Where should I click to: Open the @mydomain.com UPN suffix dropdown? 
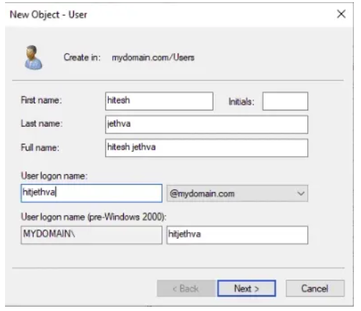[237, 193]
